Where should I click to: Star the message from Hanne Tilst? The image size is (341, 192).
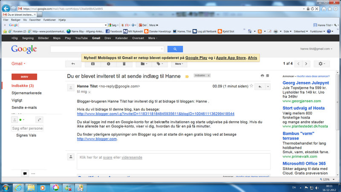point(251,86)
